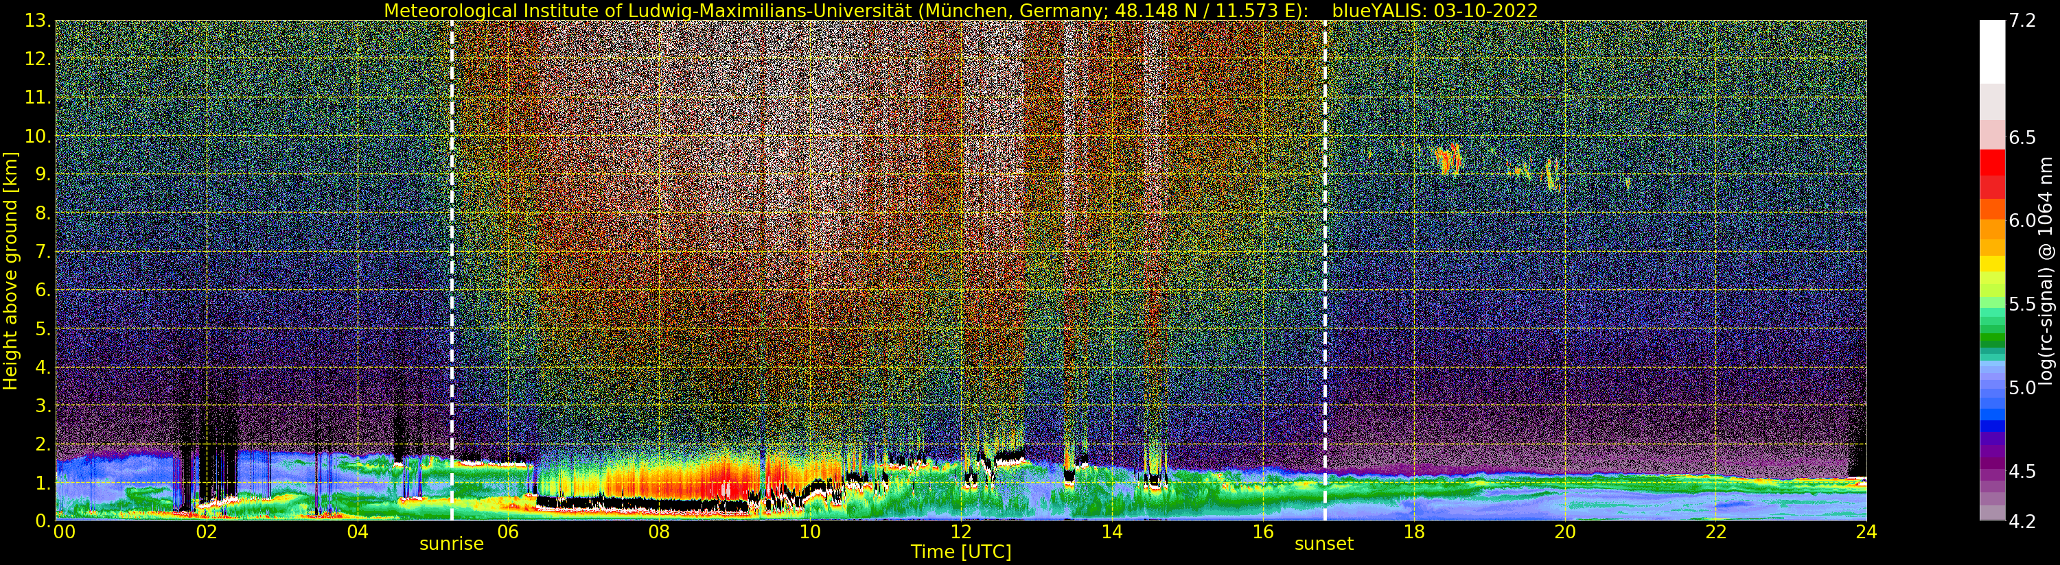Click the height axis tick '4.'
2060x565 pixels.
coord(43,367)
